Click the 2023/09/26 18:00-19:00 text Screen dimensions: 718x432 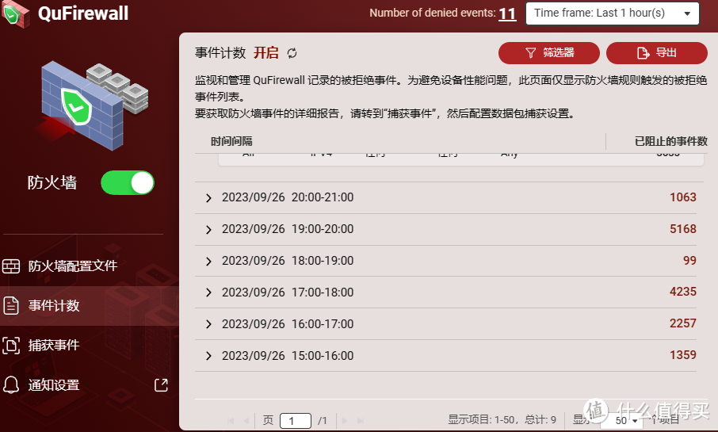[288, 261]
